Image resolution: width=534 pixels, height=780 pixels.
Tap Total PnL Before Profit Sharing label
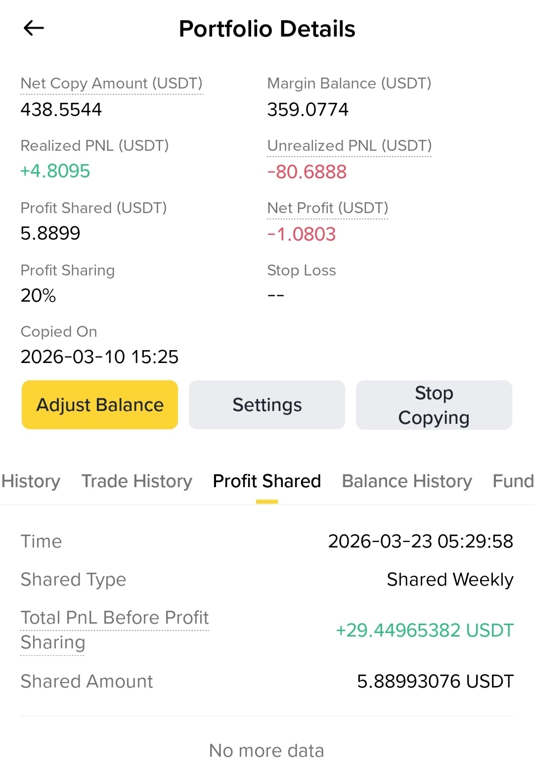114,629
